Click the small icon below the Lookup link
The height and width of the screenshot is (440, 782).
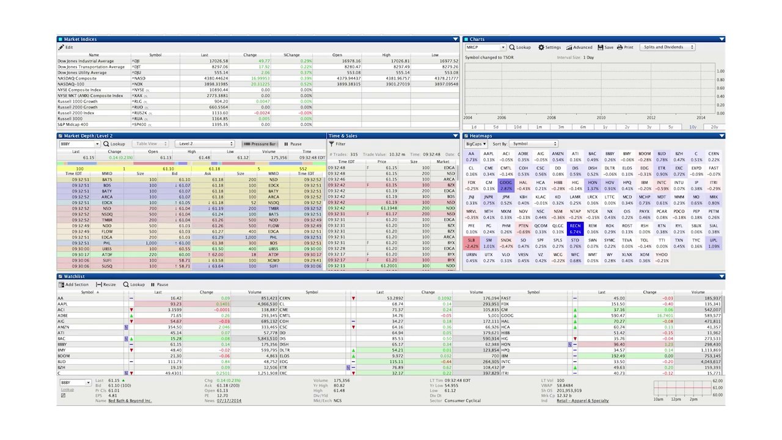62,395
